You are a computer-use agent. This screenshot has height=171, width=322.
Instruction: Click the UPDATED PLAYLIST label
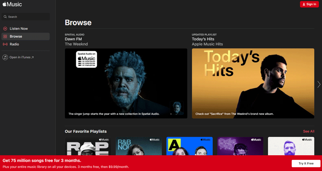click(x=204, y=35)
